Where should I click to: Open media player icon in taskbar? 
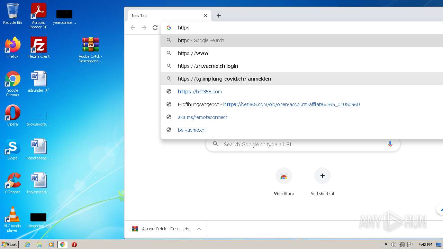pyautogui.click(x=51, y=245)
